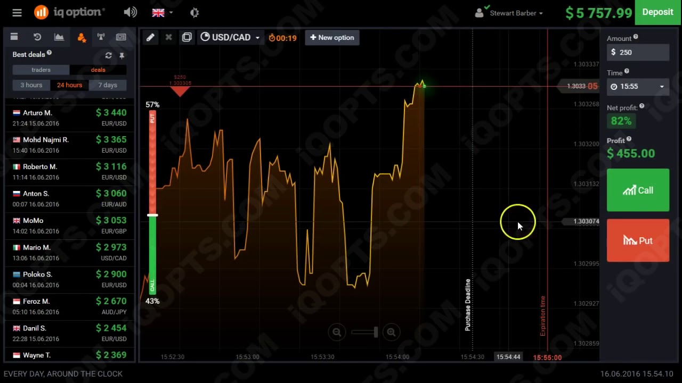The height and width of the screenshot is (383, 682).
Task: Click the chart zoom slider handle
Action: (x=376, y=332)
